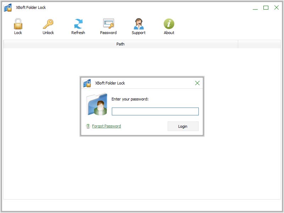Click the Path column header

[120, 44]
